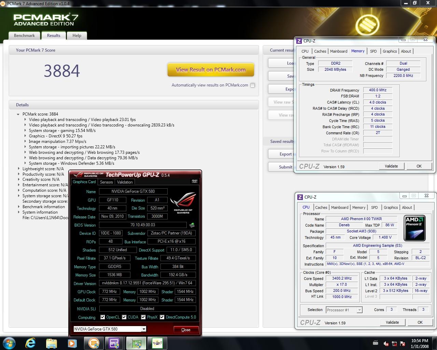Switch to Sensors tab in GPU-Z

pos(106,182)
